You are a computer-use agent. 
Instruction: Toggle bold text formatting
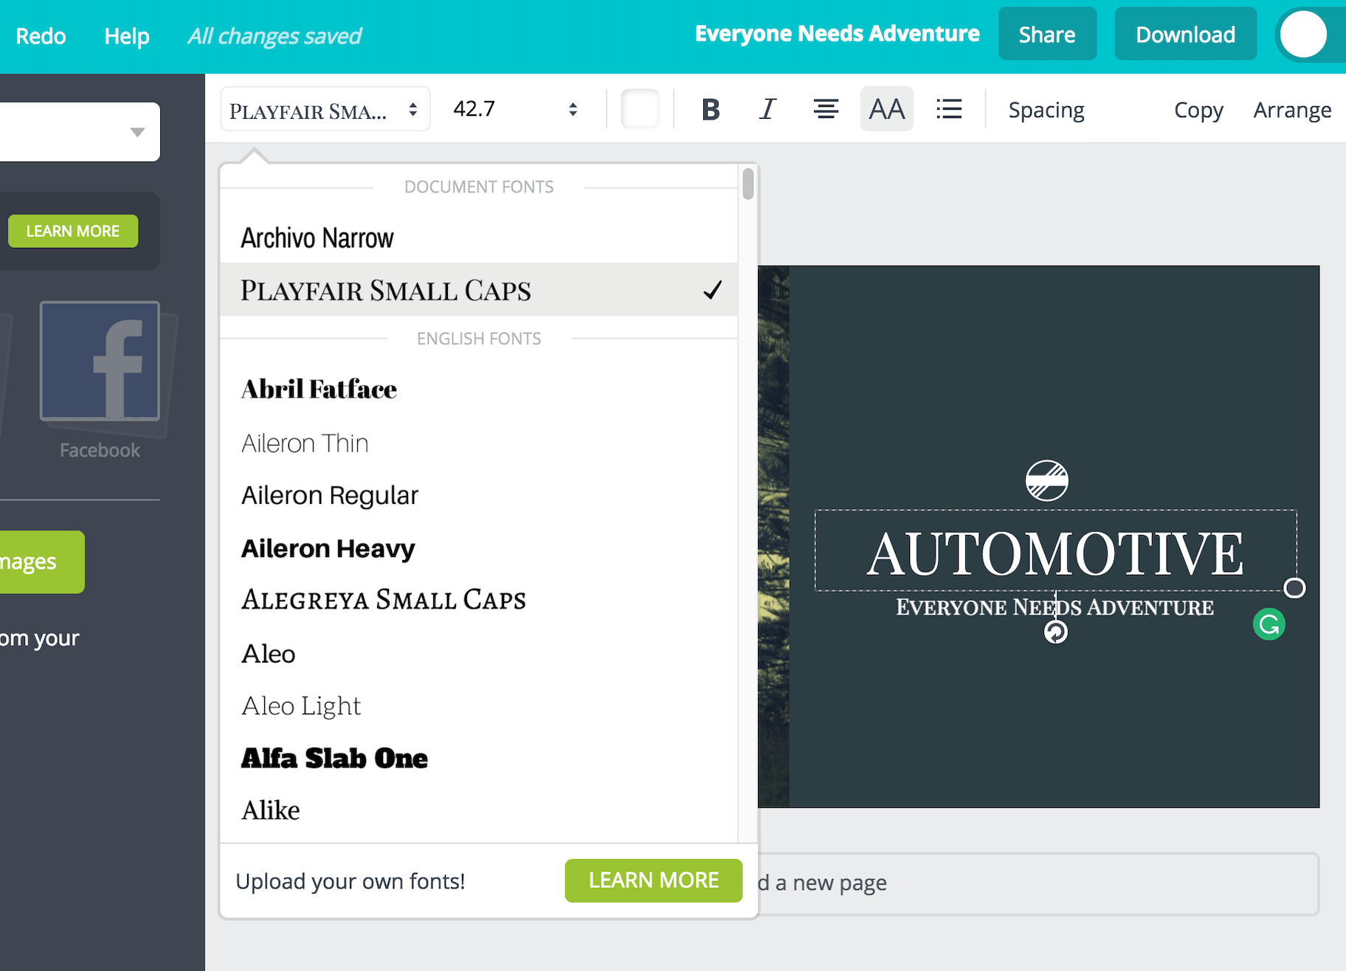710,109
